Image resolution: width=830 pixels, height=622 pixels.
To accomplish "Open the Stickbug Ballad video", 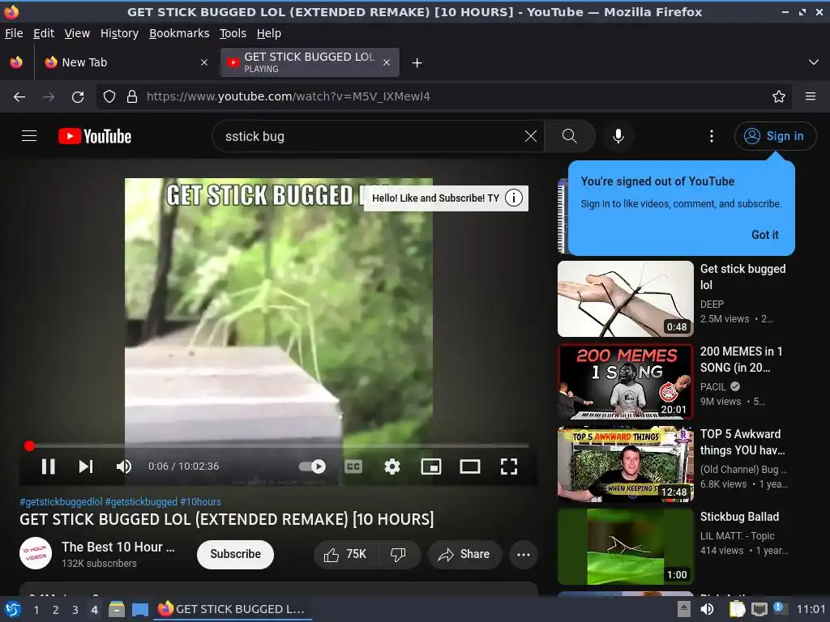I will [626, 547].
